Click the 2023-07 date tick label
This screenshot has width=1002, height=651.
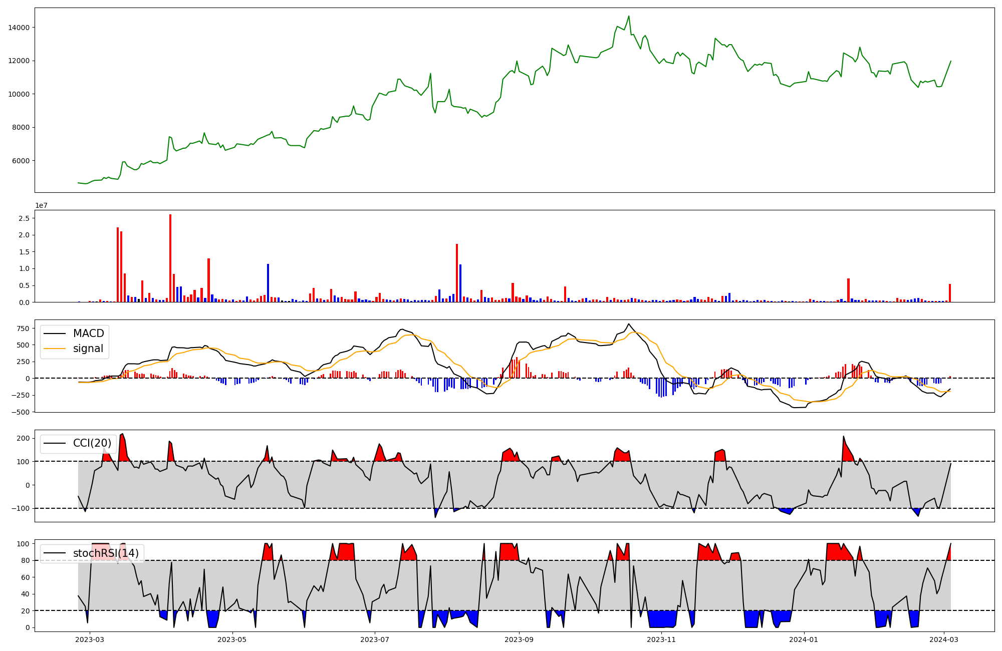tap(375, 639)
